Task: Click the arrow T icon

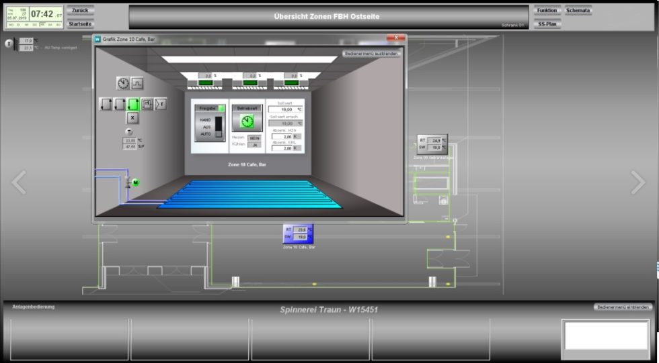Action: pyautogui.click(x=161, y=104)
